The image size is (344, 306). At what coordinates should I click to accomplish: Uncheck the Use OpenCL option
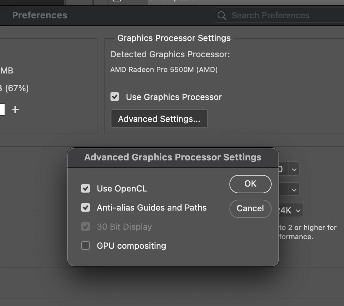[85, 188]
